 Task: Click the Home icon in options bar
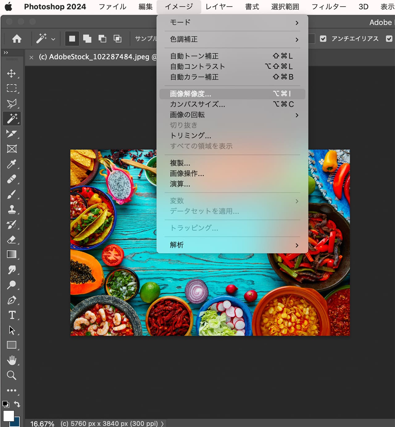17,39
